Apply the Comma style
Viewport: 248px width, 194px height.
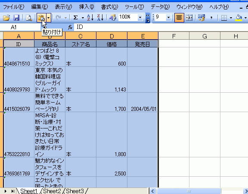pyautogui.click(x=211, y=18)
